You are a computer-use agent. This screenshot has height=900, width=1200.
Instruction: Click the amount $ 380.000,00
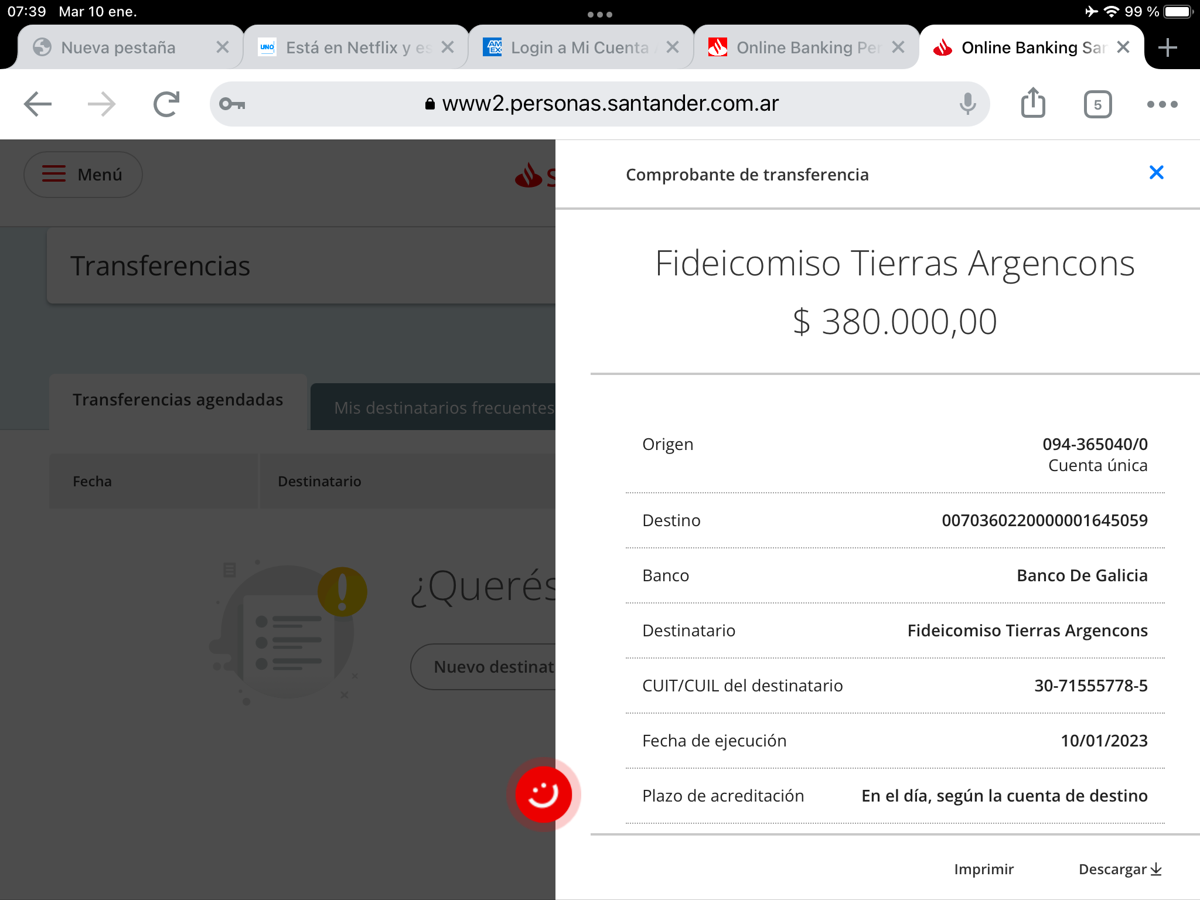pos(895,322)
